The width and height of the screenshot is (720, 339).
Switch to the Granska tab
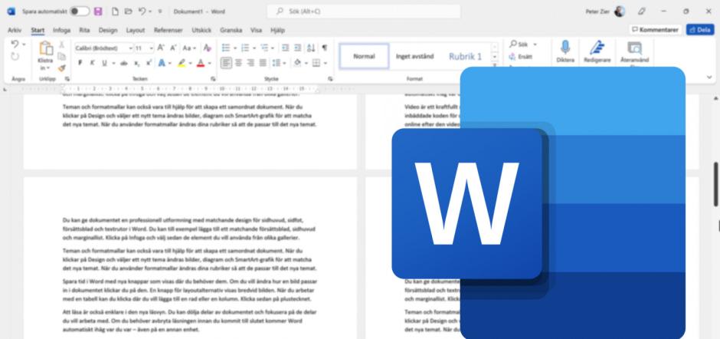pos(231,31)
